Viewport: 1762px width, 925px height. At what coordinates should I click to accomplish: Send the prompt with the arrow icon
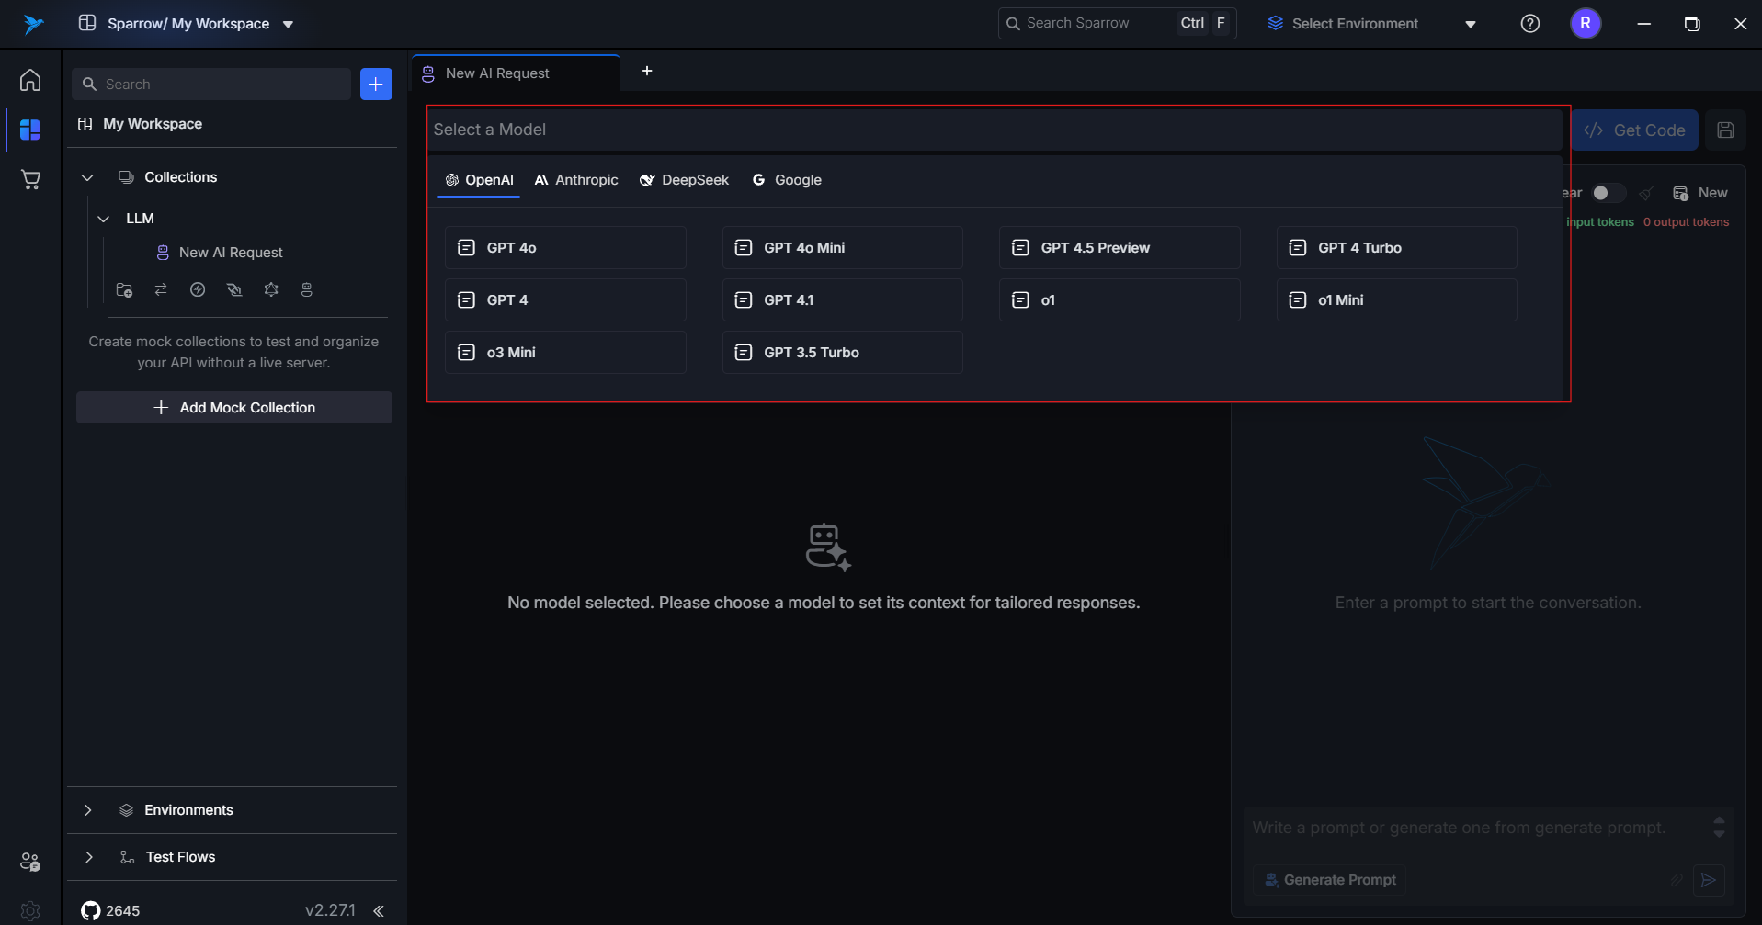(x=1709, y=880)
